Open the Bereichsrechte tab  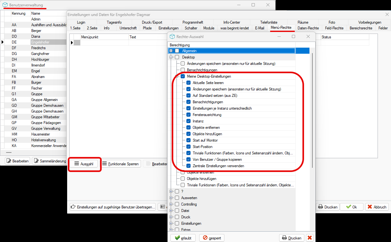point(361,28)
